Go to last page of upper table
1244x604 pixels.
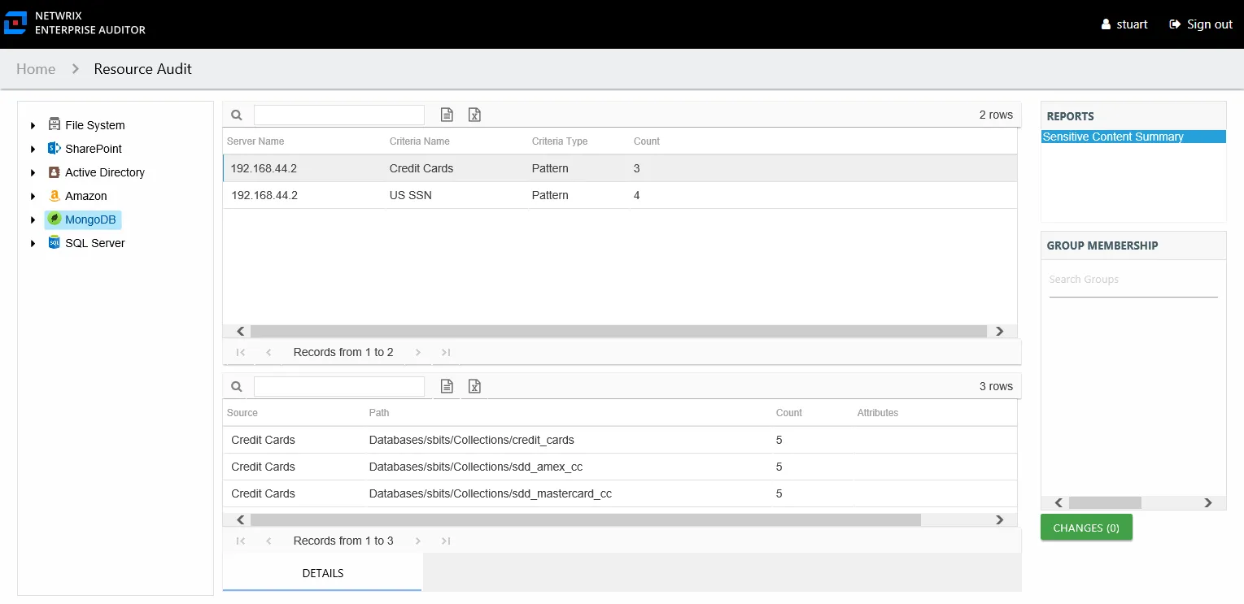(446, 352)
